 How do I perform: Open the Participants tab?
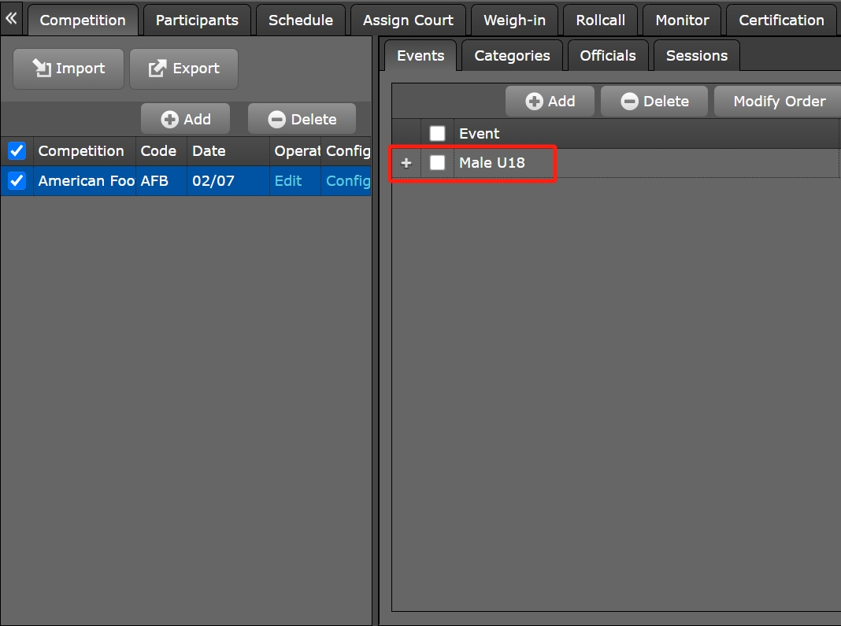(197, 20)
